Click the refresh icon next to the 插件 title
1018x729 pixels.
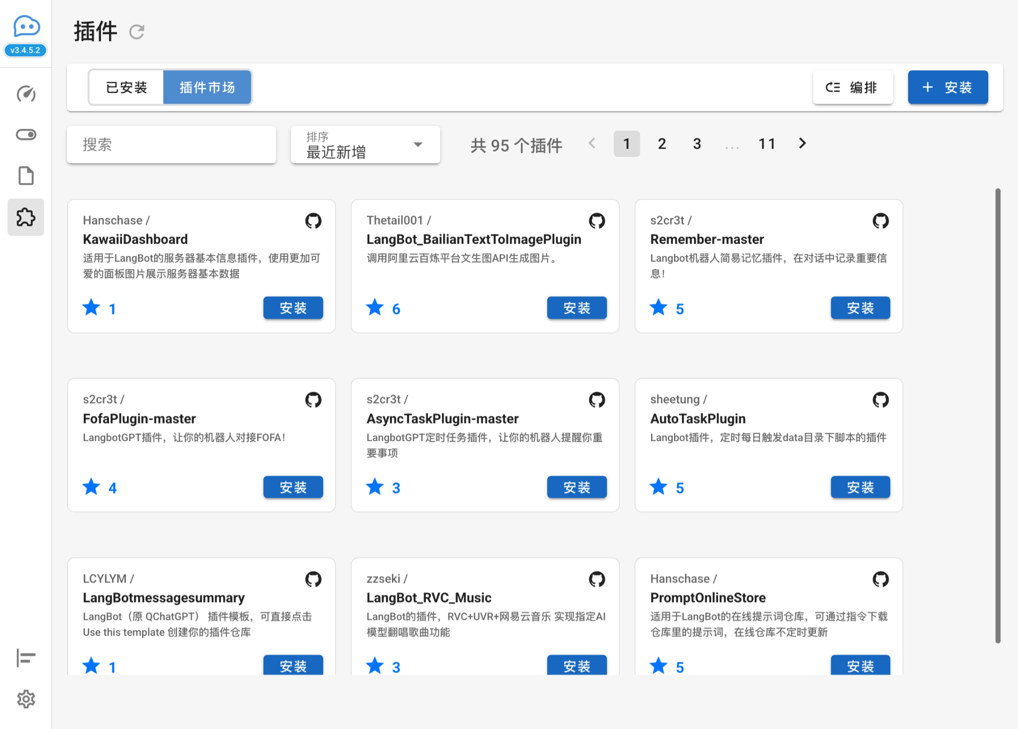tap(136, 32)
